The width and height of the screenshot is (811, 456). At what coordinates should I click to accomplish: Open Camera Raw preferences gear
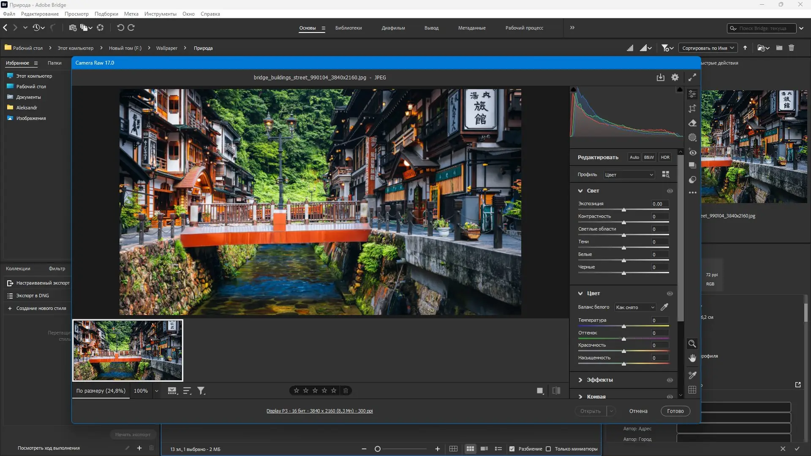[675, 77]
